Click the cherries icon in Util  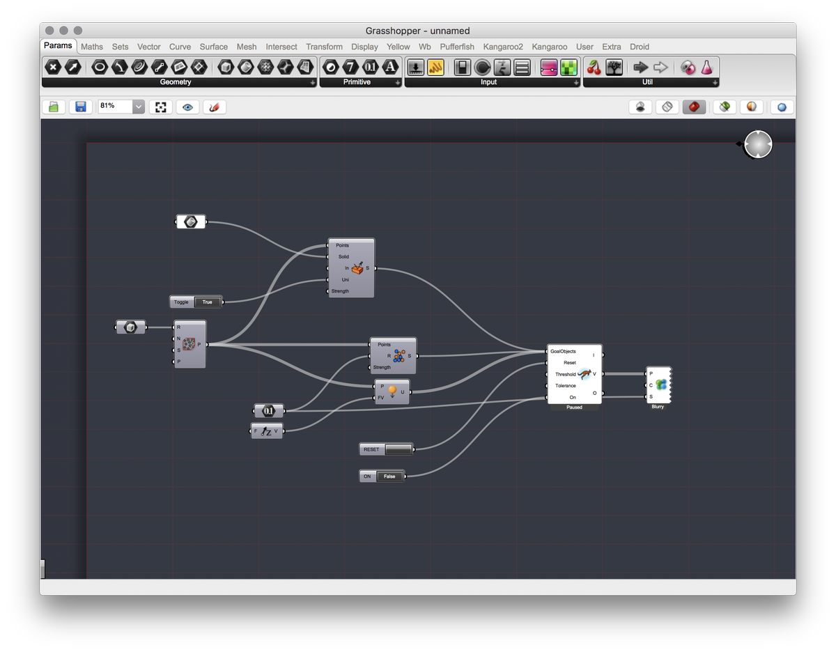594,67
